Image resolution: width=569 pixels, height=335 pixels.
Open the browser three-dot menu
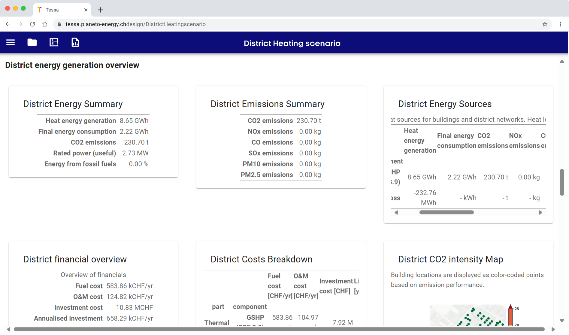tap(560, 24)
